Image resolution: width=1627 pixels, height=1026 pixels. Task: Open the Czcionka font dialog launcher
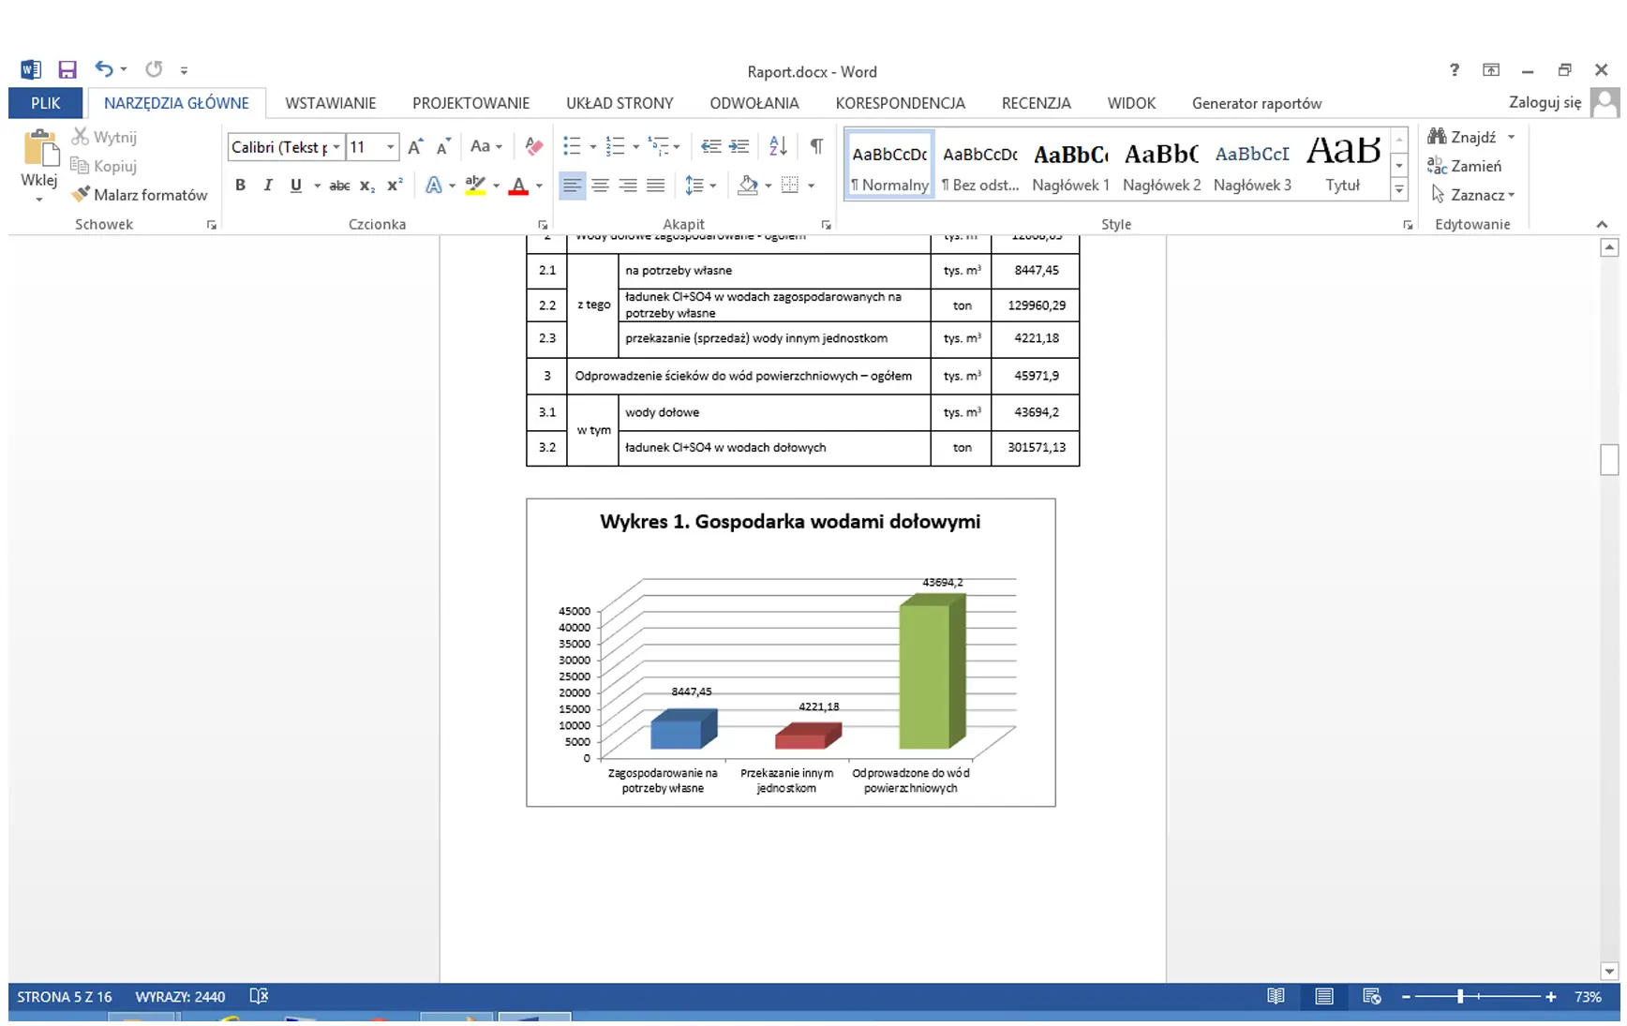[x=543, y=225]
